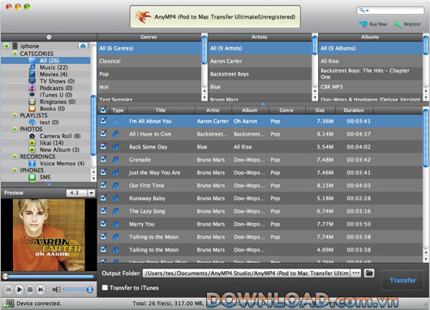Open the 4:3 aspect ratio dropdown
430x310 pixels.
click(x=91, y=193)
